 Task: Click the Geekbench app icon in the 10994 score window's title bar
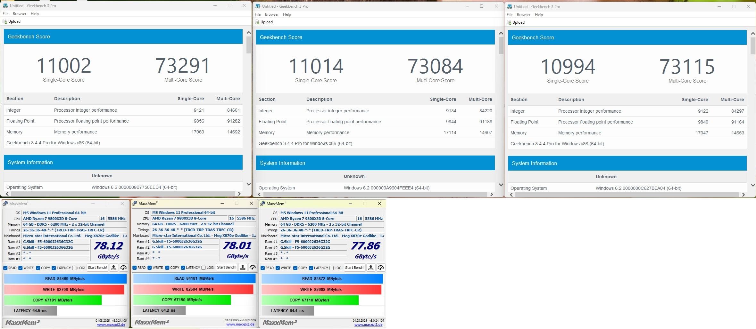[x=510, y=6]
